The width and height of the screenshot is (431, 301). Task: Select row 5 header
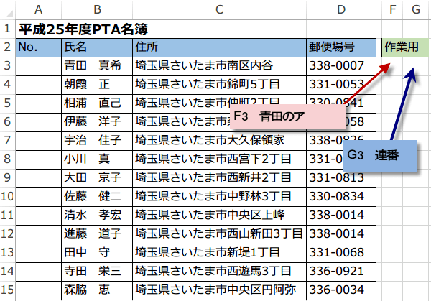coord(7,103)
